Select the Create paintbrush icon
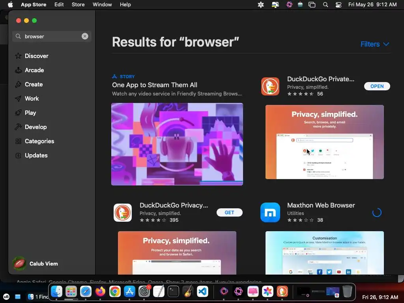 (x=18, y=84)
